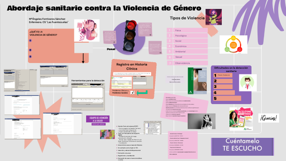Click the black downward arrow
The image size is (286, 161).
(x=83, y=58)
